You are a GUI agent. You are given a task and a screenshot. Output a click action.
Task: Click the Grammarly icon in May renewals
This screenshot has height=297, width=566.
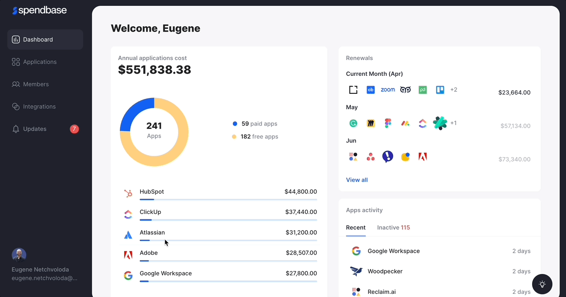(x=354, y=123)
